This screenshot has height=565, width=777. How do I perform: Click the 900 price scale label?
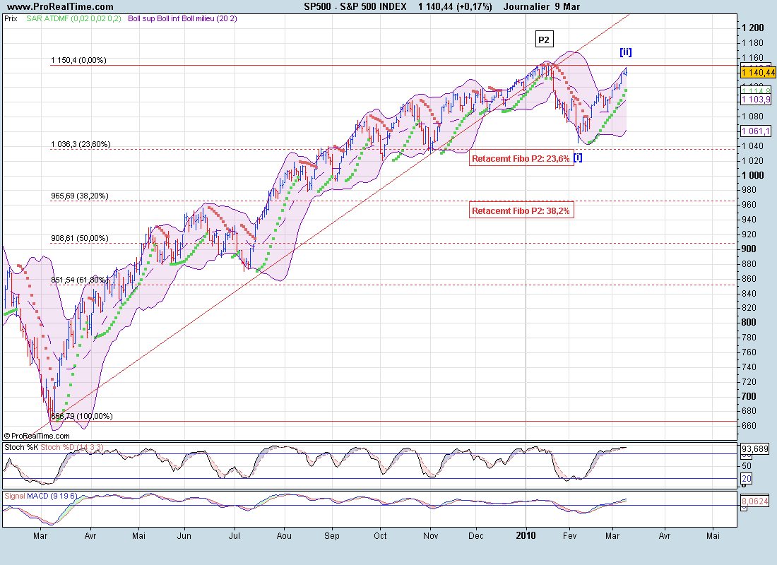(x=749, y=249)
